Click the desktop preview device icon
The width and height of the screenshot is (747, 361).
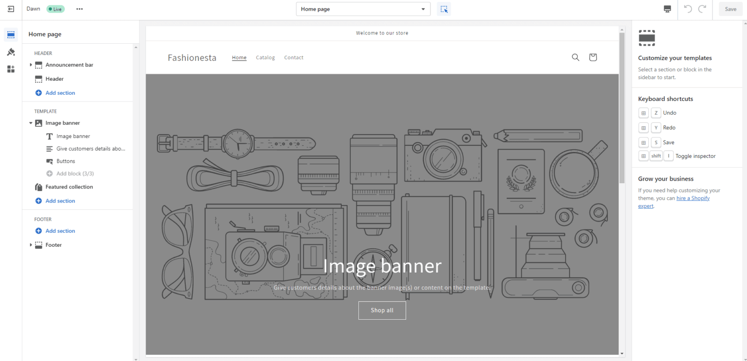[667, 9]
